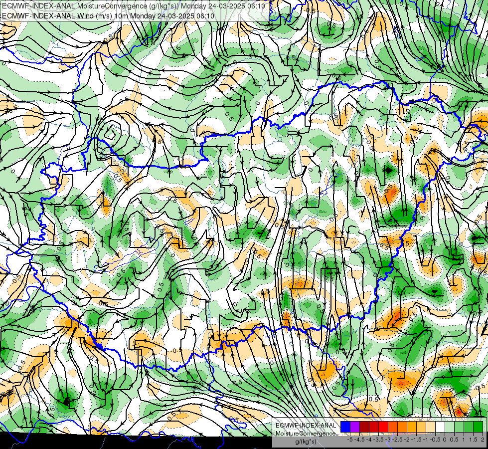Click the pale peach swatch beside white

[x=431, y=427]
